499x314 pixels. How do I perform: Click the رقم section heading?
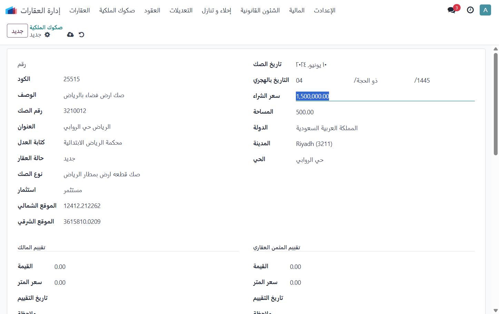[22, 64]
